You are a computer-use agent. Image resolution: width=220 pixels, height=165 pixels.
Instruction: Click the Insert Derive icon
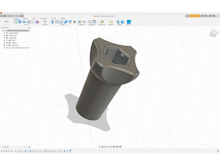118,22
